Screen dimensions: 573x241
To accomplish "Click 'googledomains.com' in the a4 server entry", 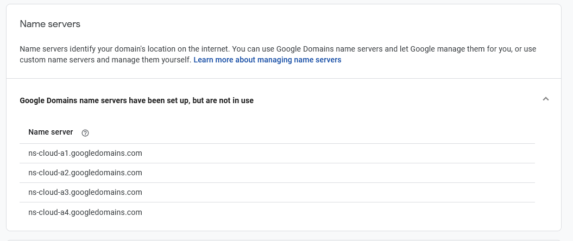I will click(x=106, y=212).
